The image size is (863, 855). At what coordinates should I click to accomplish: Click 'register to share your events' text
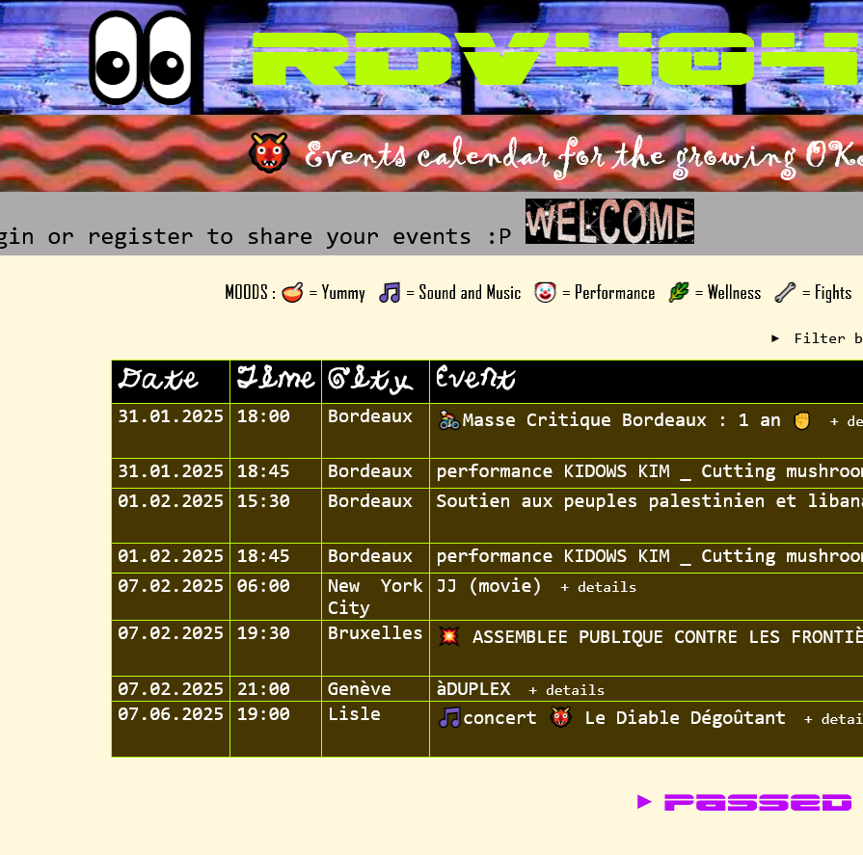tap(280, 236)
